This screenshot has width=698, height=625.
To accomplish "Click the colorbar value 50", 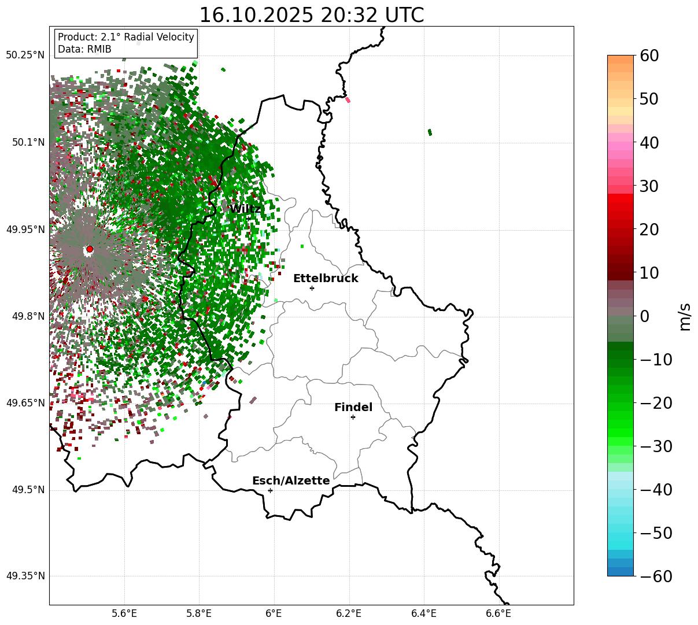I will click(x=649, y=99).
